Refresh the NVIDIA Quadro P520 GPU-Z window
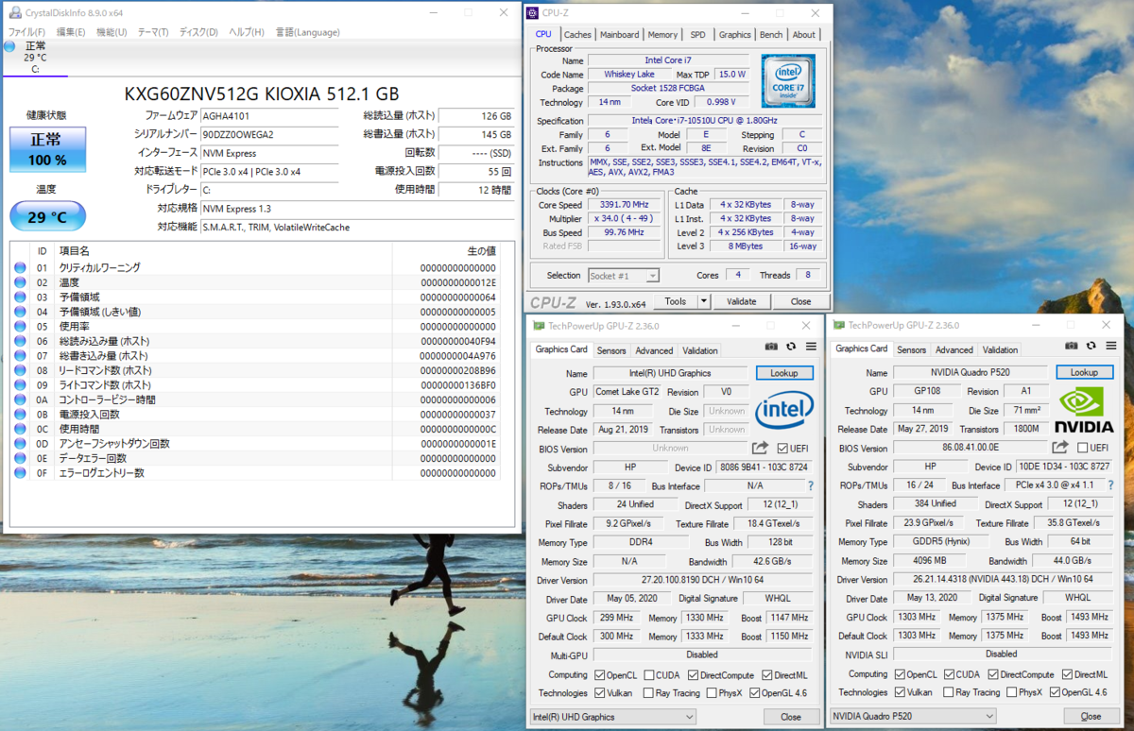 (1090, 348)
